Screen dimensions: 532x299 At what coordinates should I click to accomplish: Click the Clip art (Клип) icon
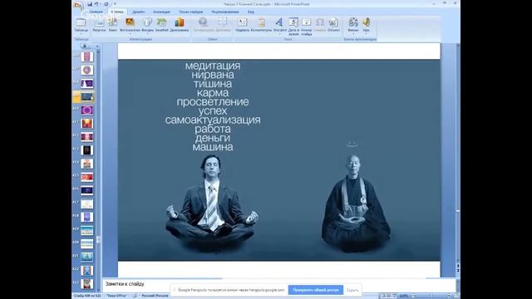click(x=113, y=25)
